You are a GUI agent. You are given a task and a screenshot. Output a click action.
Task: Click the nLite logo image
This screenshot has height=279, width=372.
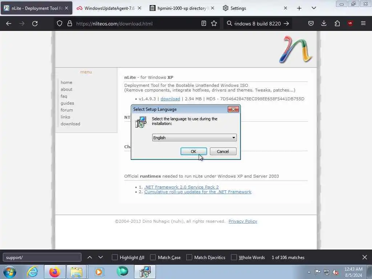pyautogui.click(x=296, y=49)
